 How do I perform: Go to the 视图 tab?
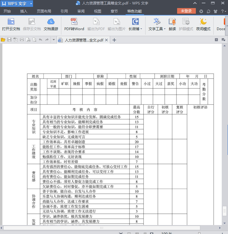pyautogui.click(x=98, y=11)
